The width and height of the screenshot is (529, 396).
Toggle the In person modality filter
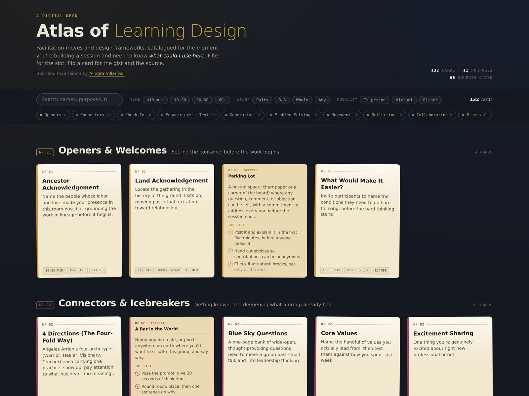pos(375,100)
